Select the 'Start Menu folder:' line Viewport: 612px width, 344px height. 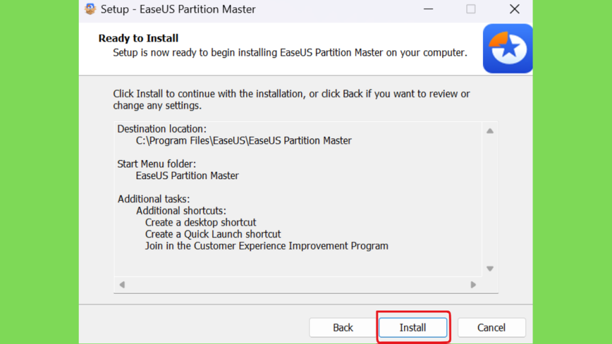[x=157, y=164]
